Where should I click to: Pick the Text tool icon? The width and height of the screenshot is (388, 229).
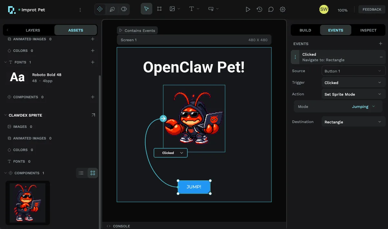tap(192, 9)
